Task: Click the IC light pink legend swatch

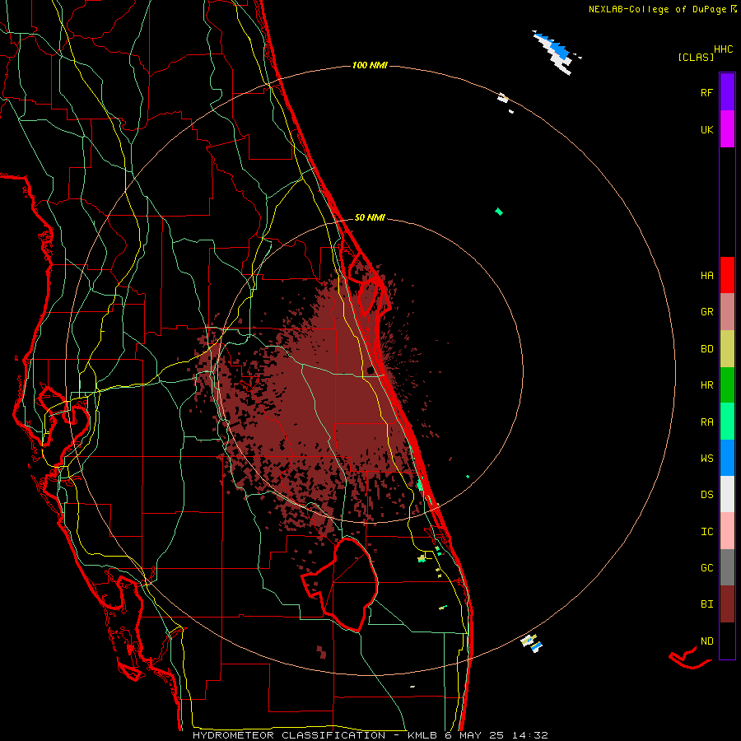Action: (x=727, y=531)
